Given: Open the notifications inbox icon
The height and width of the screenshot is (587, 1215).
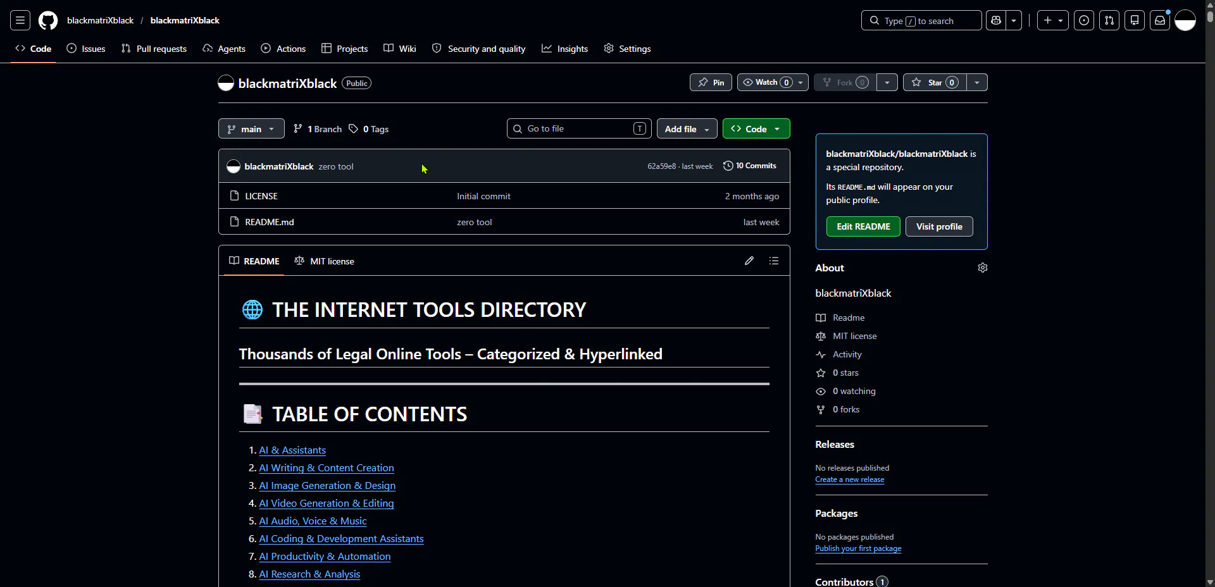Looking at the screenshot, I should coord(1160,20).
